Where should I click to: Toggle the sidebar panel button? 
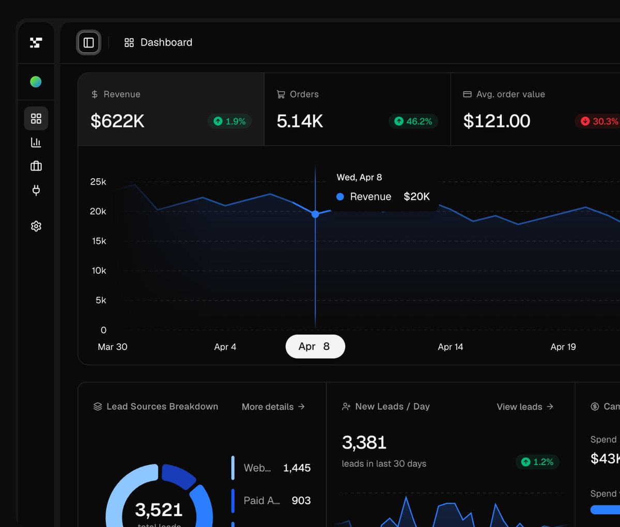point(89,42)
